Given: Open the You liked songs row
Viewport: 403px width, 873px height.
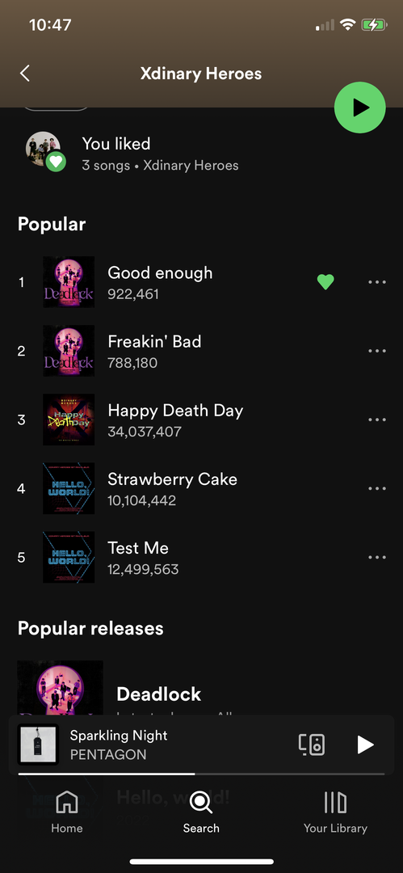Looking at the screenshot, I should click(x=202, y=153).
